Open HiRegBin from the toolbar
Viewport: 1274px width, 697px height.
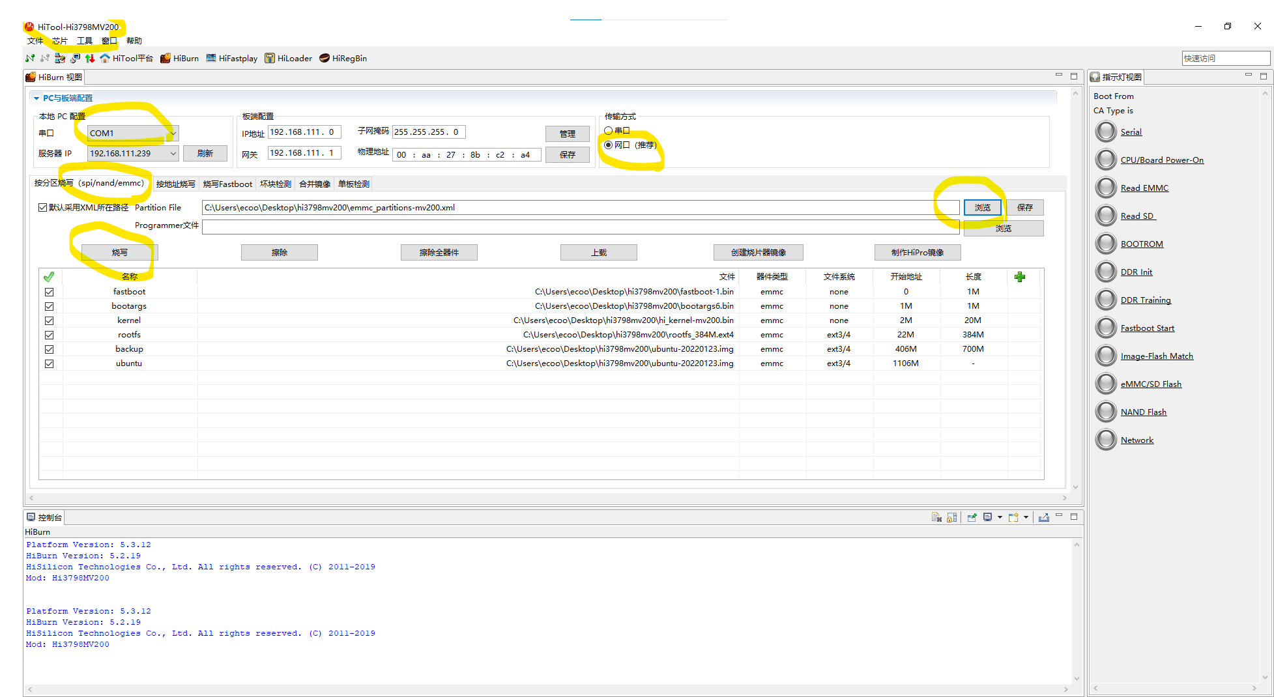pos(343,59)
